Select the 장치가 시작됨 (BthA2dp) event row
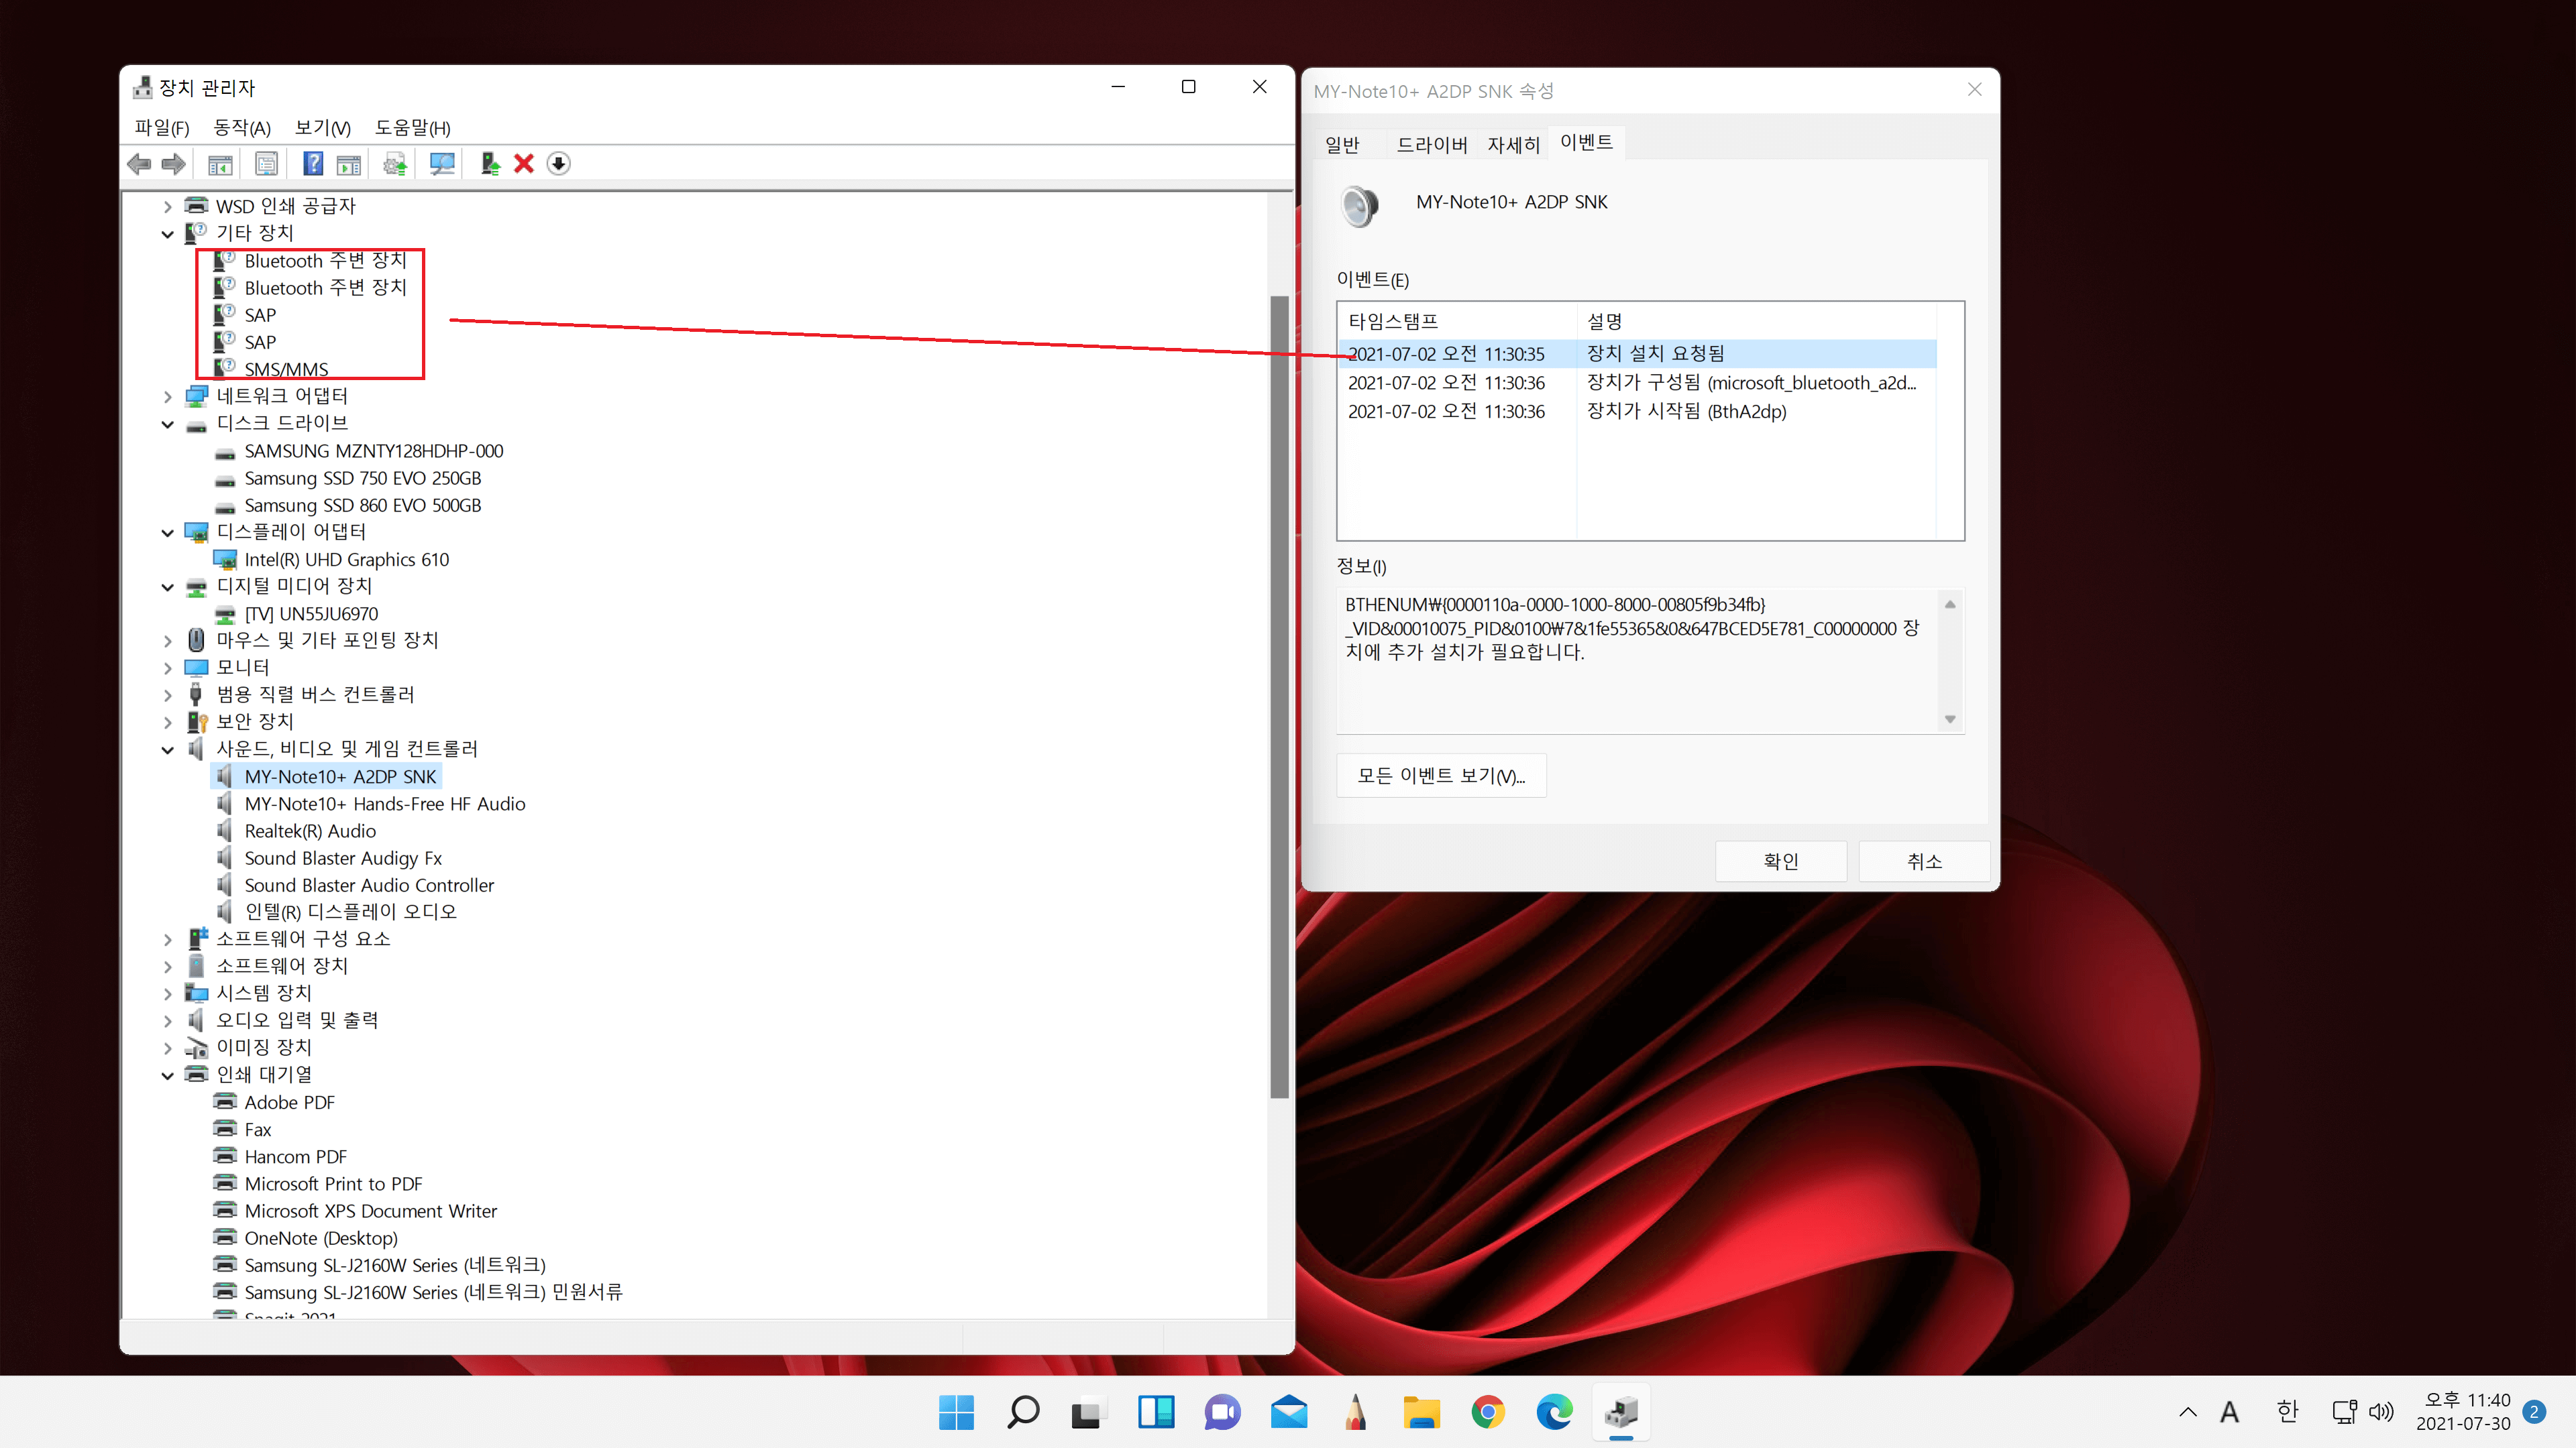The height and width of the screenshot is (1448, 2576). tap(1638, 412)
